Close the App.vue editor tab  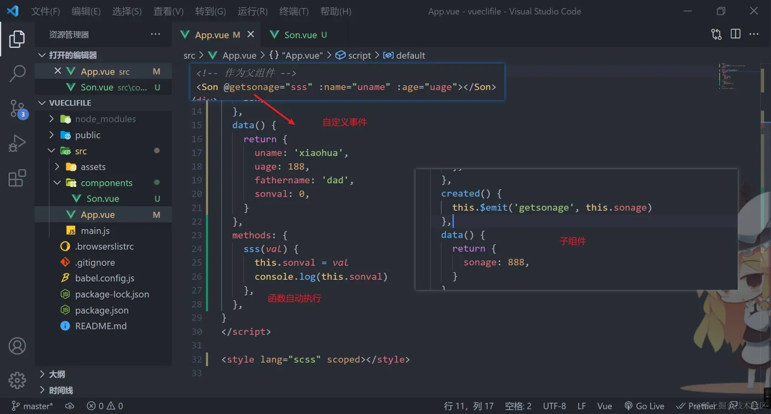tap(250, 34)
